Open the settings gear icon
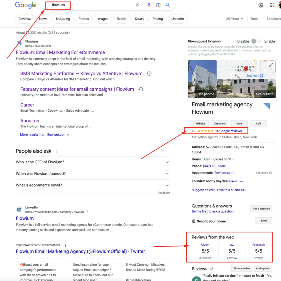 pos(261,5)
